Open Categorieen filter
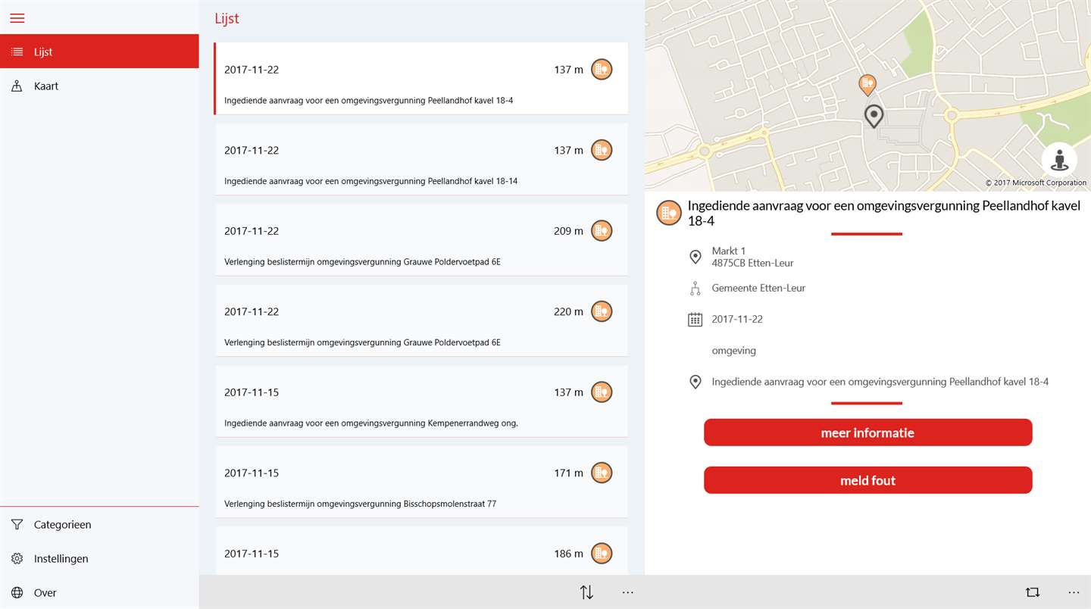1091x609 pixels. click(99, 524)
